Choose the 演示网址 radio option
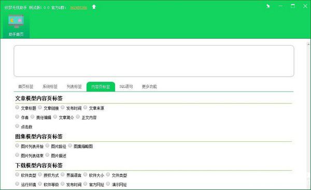This screenshot has height=190, width=311. point(108,184)
